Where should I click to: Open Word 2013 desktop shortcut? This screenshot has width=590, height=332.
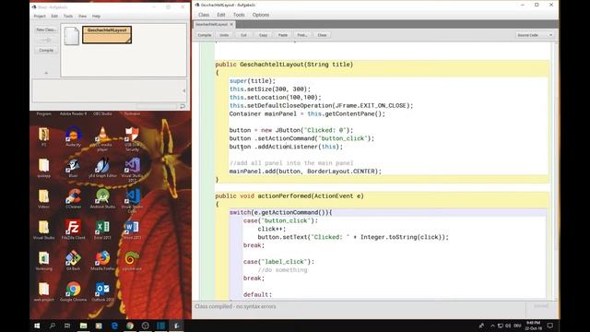tap(132, 230)
